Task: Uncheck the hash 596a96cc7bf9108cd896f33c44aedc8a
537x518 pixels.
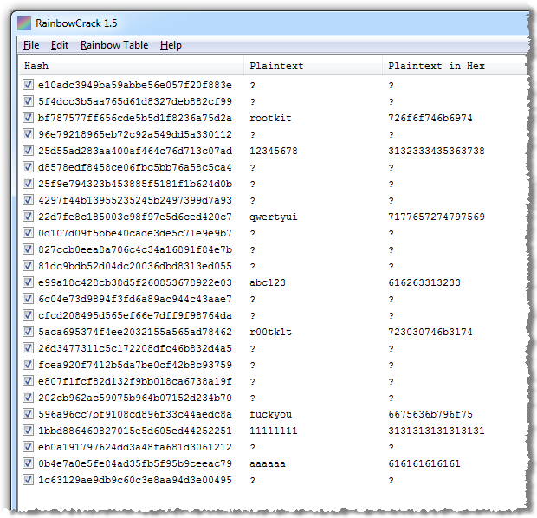Action: (x=28, y=413)
